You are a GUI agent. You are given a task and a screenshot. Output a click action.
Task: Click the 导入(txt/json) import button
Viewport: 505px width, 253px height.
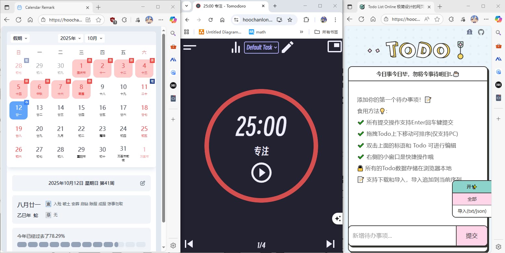(x=472, y=211)
